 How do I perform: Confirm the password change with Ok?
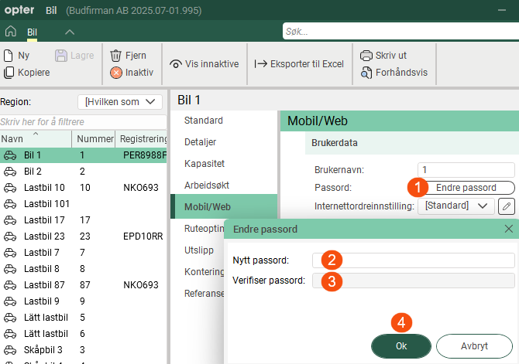click(401, 346)
